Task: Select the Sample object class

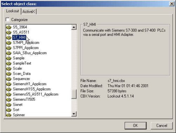Action: [19, 58]
